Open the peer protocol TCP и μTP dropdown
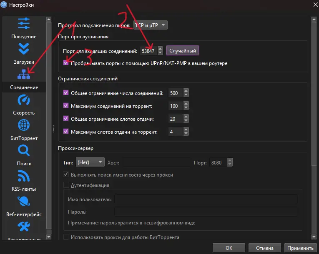Image resolution: width=319 pixels, height=254 pixels. 151,25
